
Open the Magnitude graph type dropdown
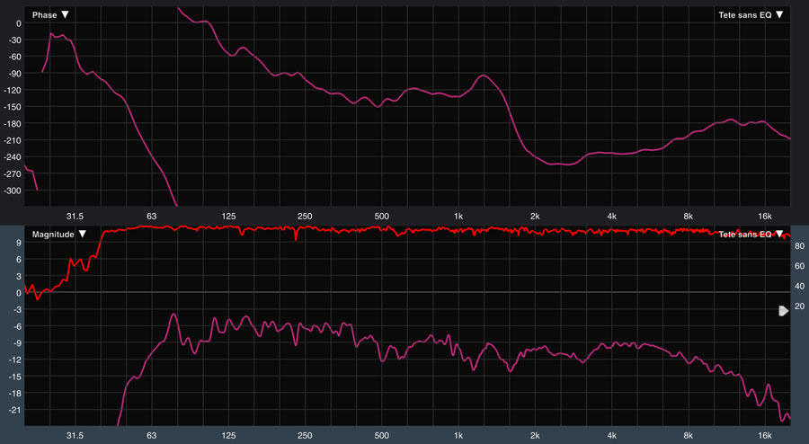pyautogui.click(x=58, y=234)
